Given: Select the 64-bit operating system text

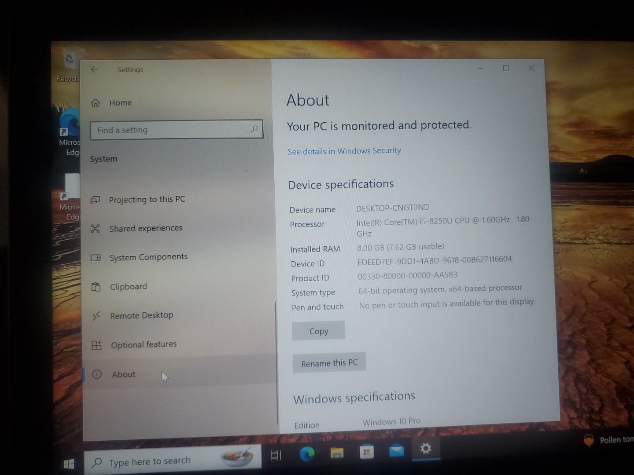Looking at the screenshot, I should (x=440, y=289).
